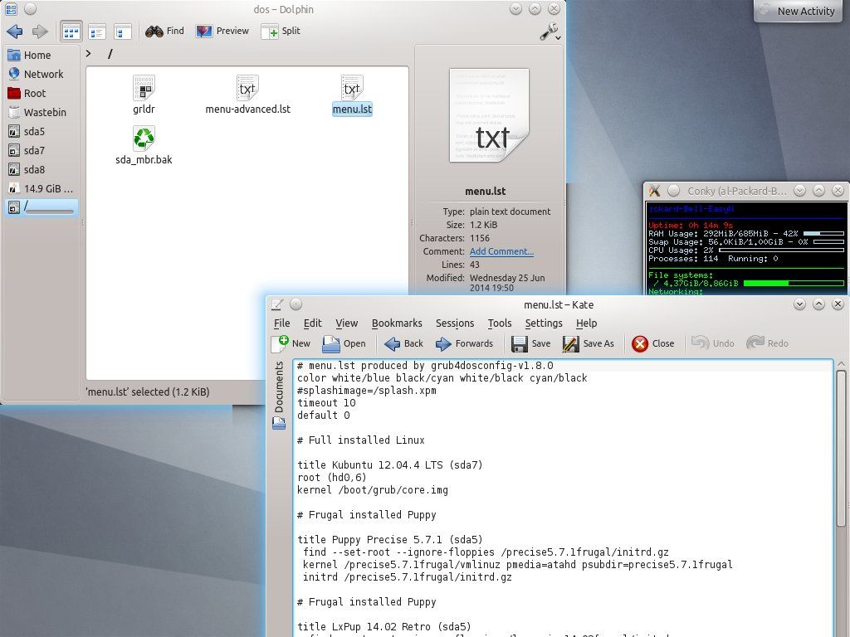The height and width of the screenshot is (637, 850).
Task: Open Kate's Edit menu
Action: 312,323
